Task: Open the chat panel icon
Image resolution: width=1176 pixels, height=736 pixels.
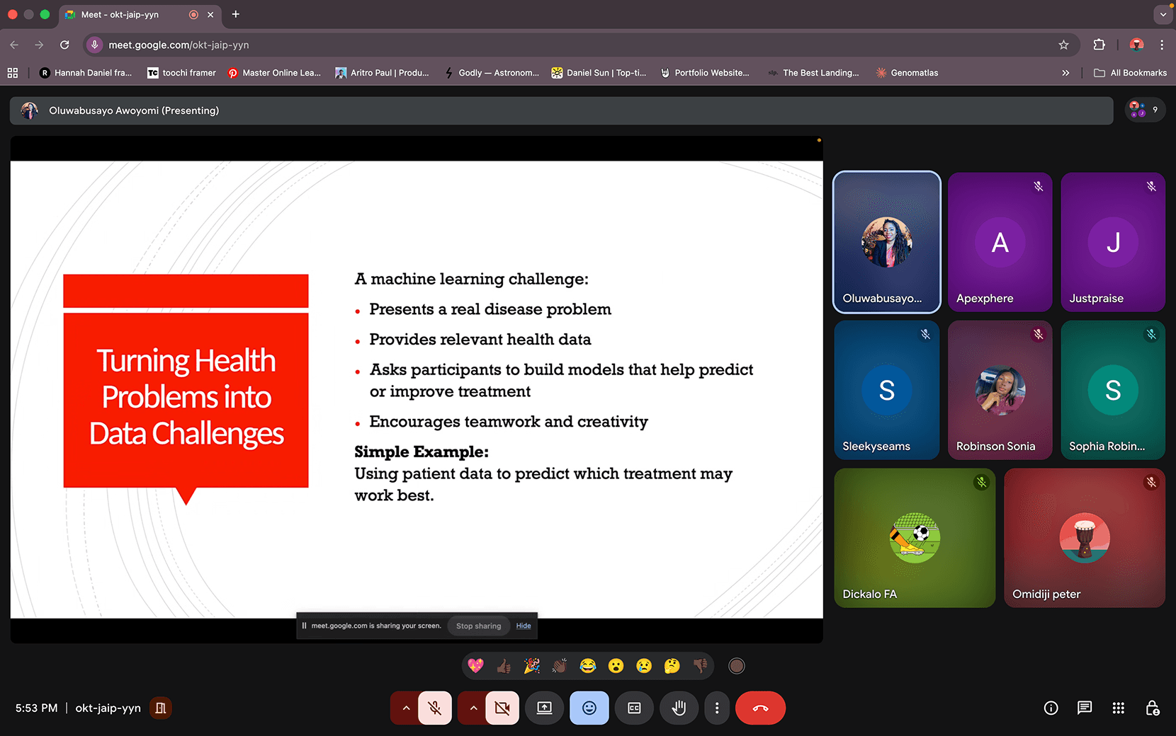Action: click(x=1084, y=708)
